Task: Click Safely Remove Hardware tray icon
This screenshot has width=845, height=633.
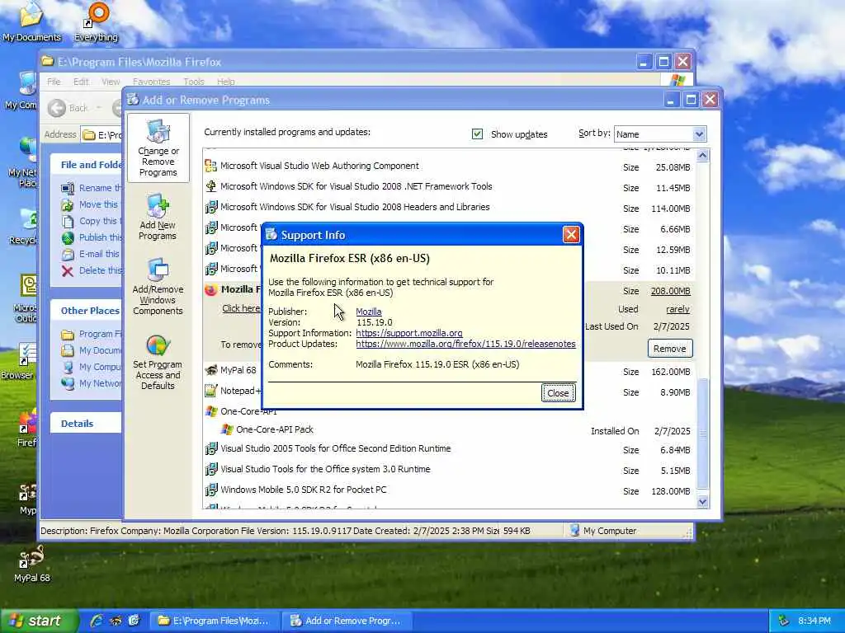Action: [784, 621]
